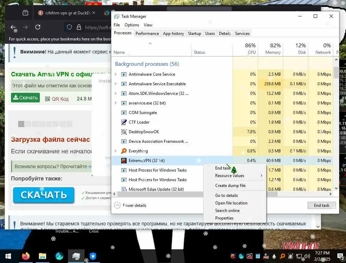This screenshot has height=263, width=346.
Task: Open the Windows Start menu
Action: point(8,256)
